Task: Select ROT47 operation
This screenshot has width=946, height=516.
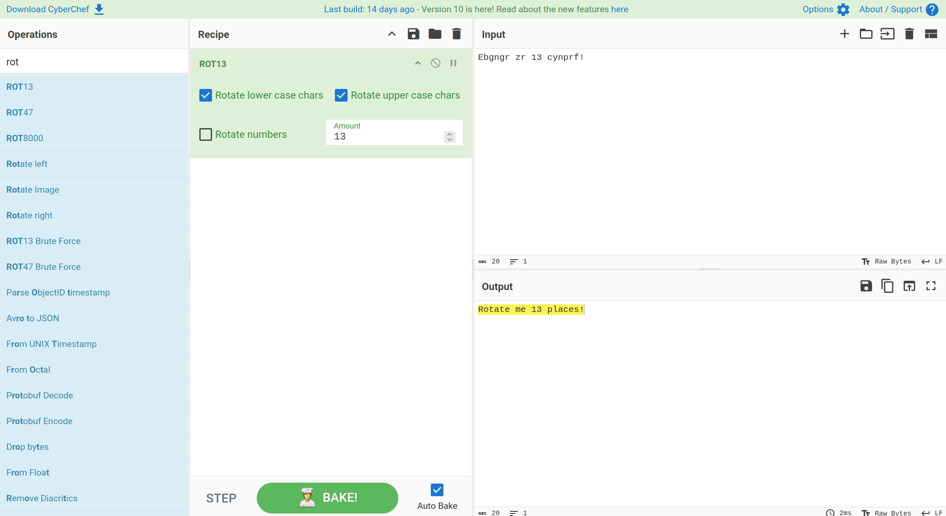Action: (94, 113)
